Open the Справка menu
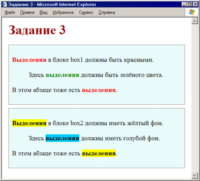This screenshot has width=200, height=181. coord(107,12)
